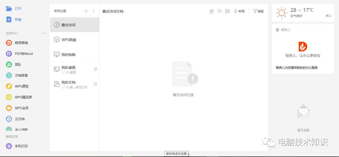Open the 筛选 filter dropdown
This screenshot has width=339, height=157.
coord(258,11)
